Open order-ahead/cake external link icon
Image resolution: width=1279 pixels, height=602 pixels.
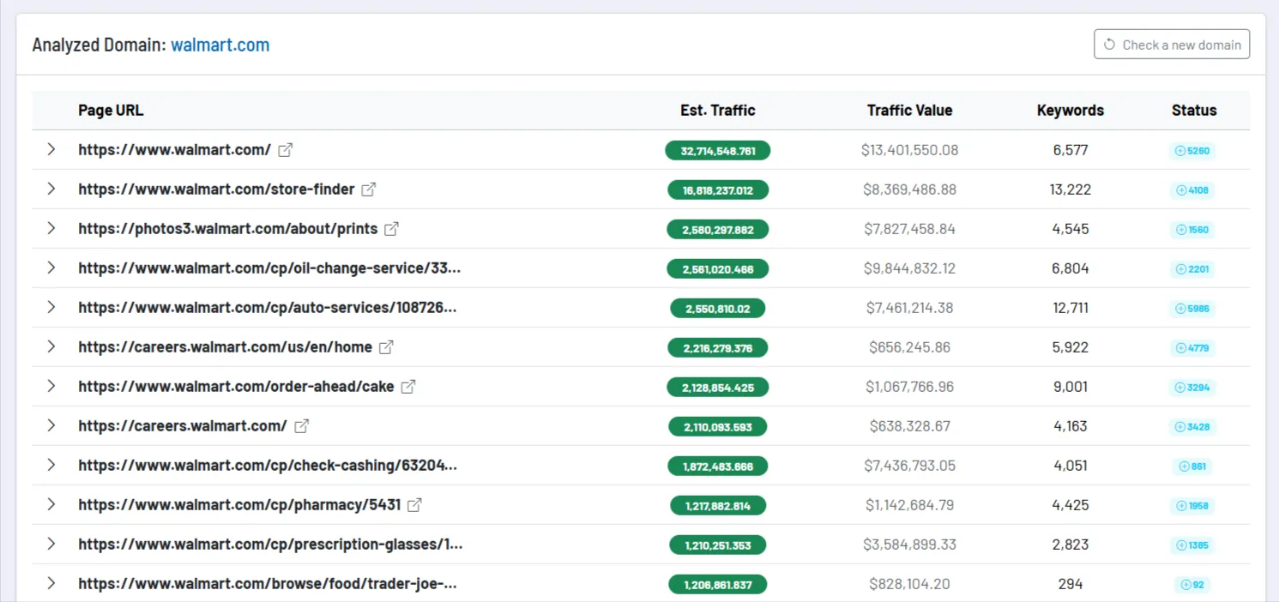[x=408, y=387]
